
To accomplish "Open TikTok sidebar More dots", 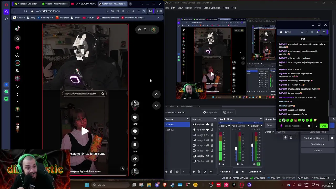I will 18,117.
